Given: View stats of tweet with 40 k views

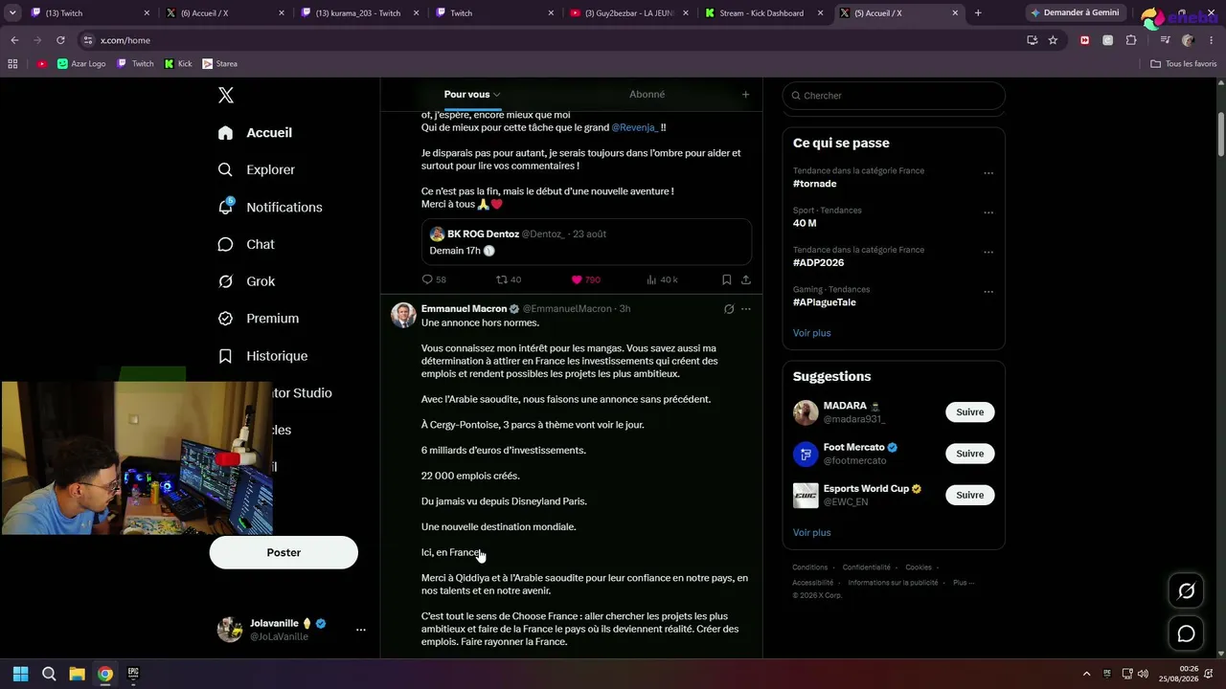Looking at the screenshot, I should coord(662,279).
